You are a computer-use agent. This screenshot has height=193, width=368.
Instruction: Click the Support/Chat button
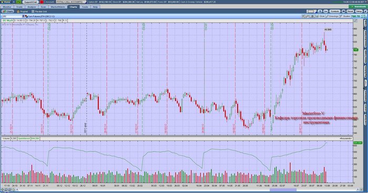pyautogui.click(x=30, y=2)
